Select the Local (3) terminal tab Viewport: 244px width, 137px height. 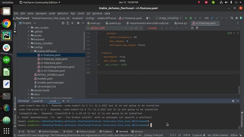(38, 101)
